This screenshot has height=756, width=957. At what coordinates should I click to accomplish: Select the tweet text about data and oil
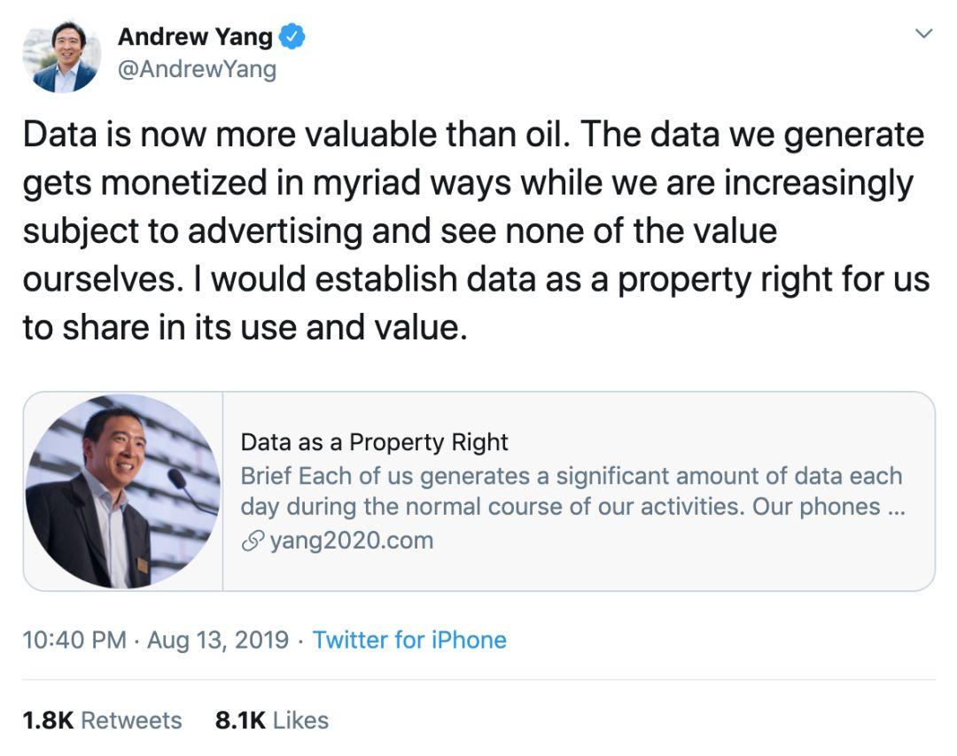coord(476,230)
